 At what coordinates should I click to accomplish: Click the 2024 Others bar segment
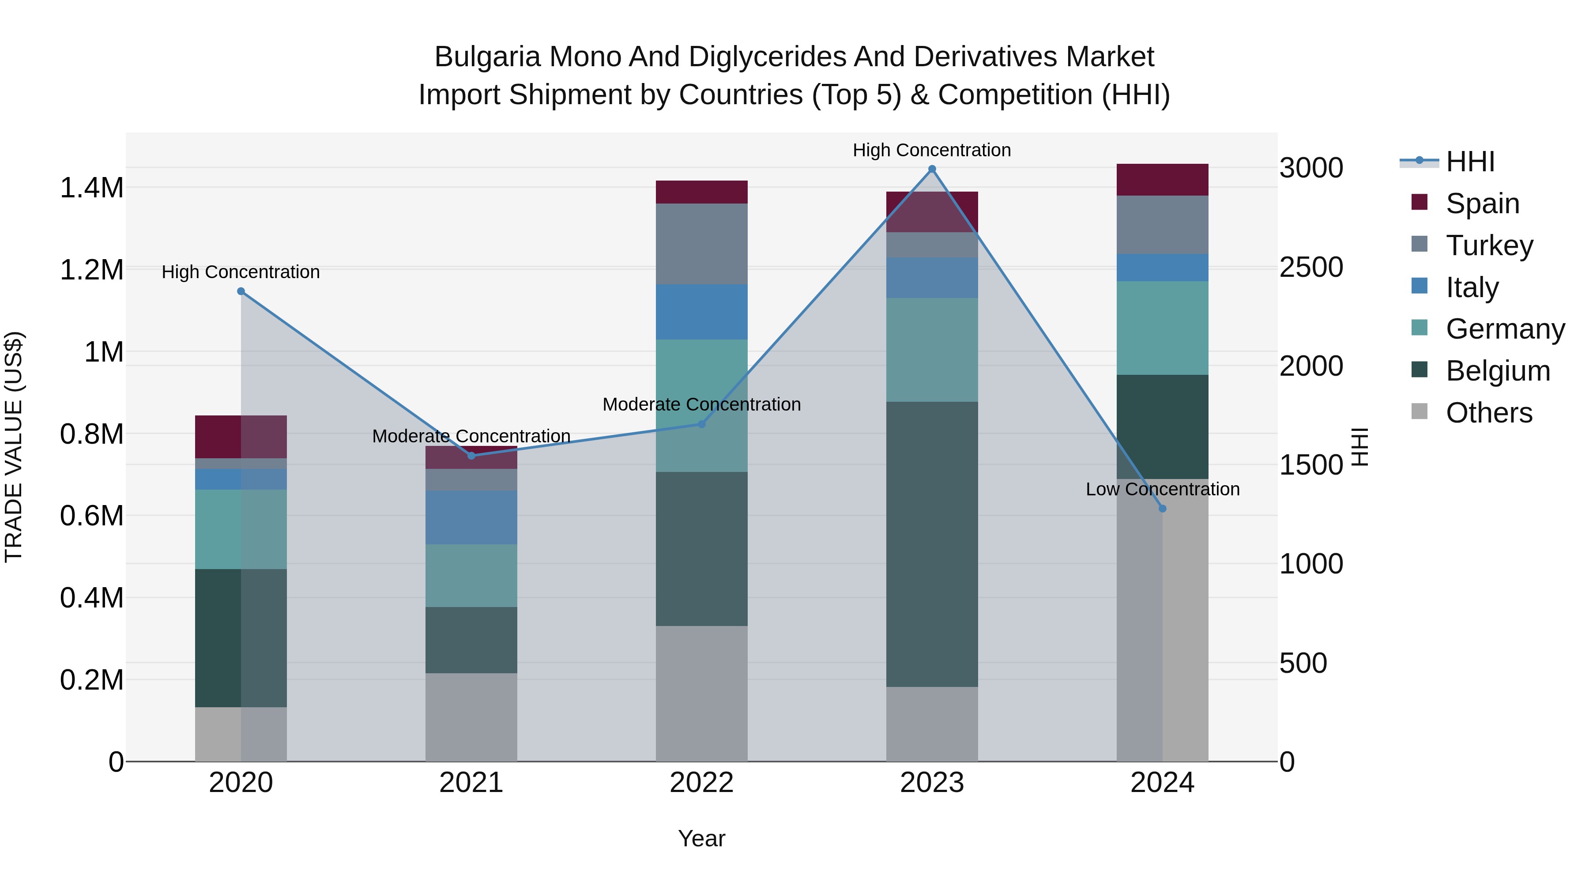(1163, 620)
